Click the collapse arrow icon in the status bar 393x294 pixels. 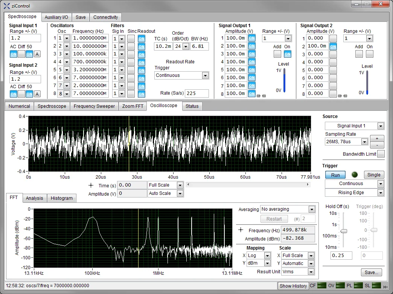point(385,286)
